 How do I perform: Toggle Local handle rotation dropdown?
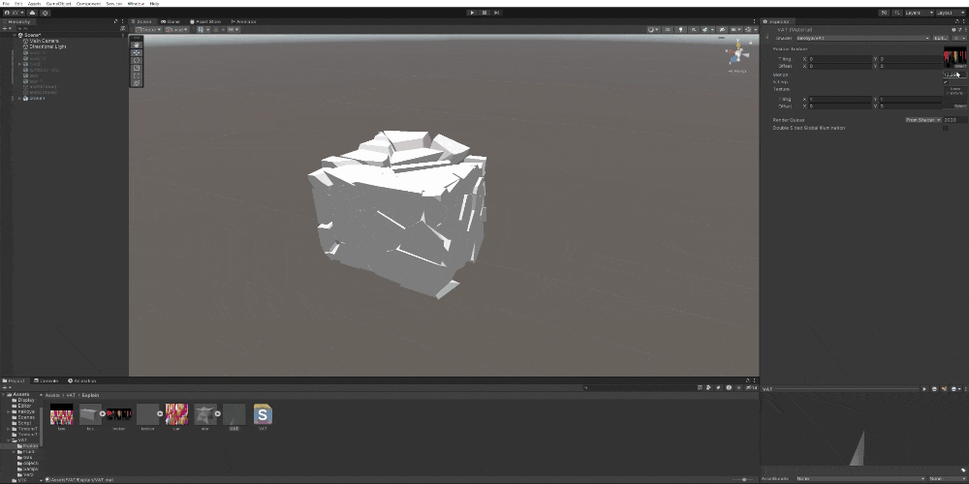pyautogui.click(x=176, y=29)
